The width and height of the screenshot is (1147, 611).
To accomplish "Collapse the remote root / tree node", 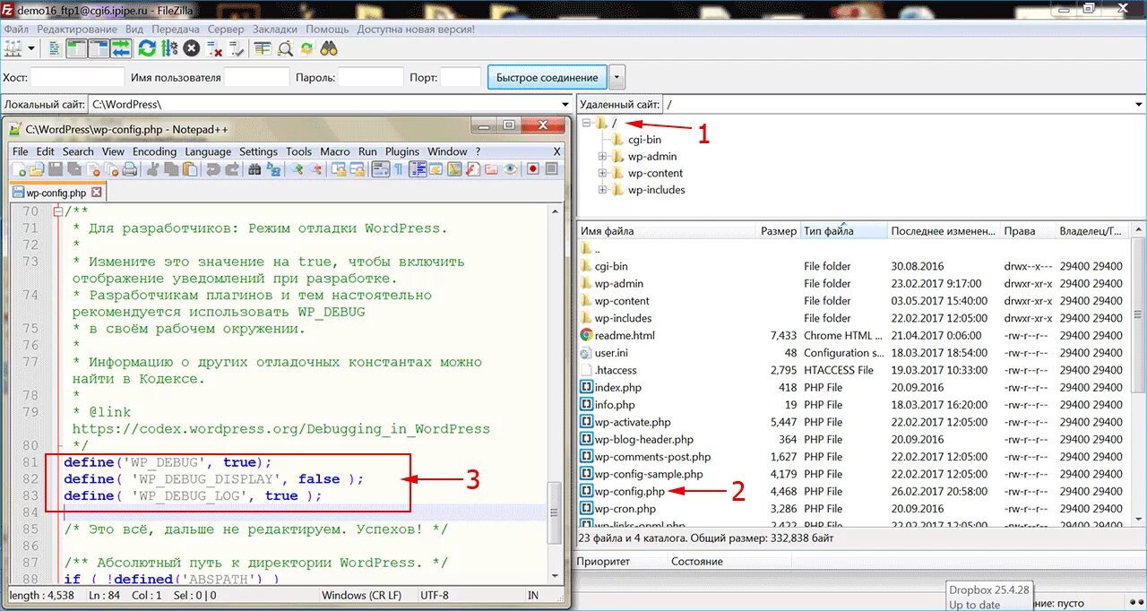I will coord(586,123).
